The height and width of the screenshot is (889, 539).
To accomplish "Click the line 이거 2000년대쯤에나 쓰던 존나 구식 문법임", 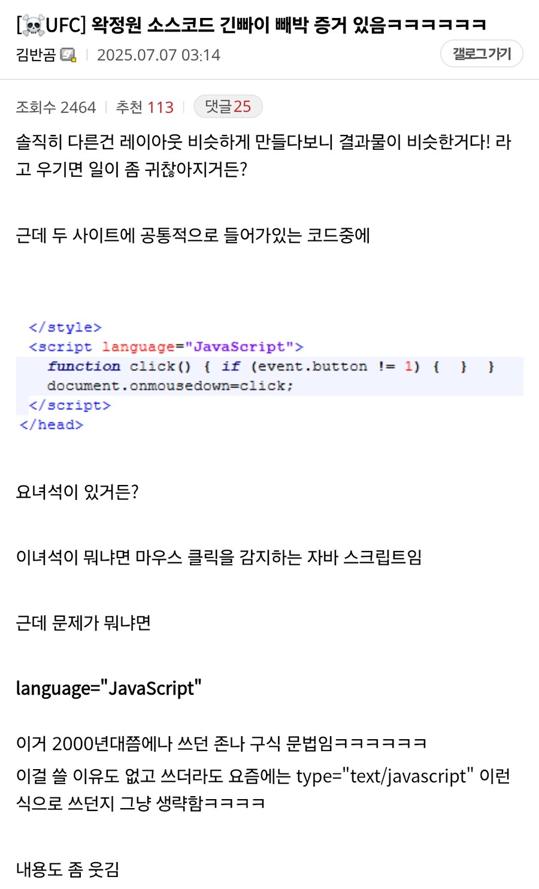I will point(221,743).
